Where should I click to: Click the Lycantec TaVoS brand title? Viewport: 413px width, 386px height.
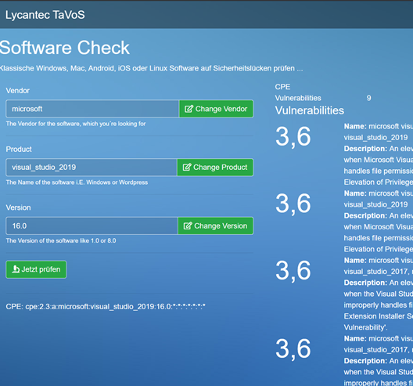click(45, 15)
